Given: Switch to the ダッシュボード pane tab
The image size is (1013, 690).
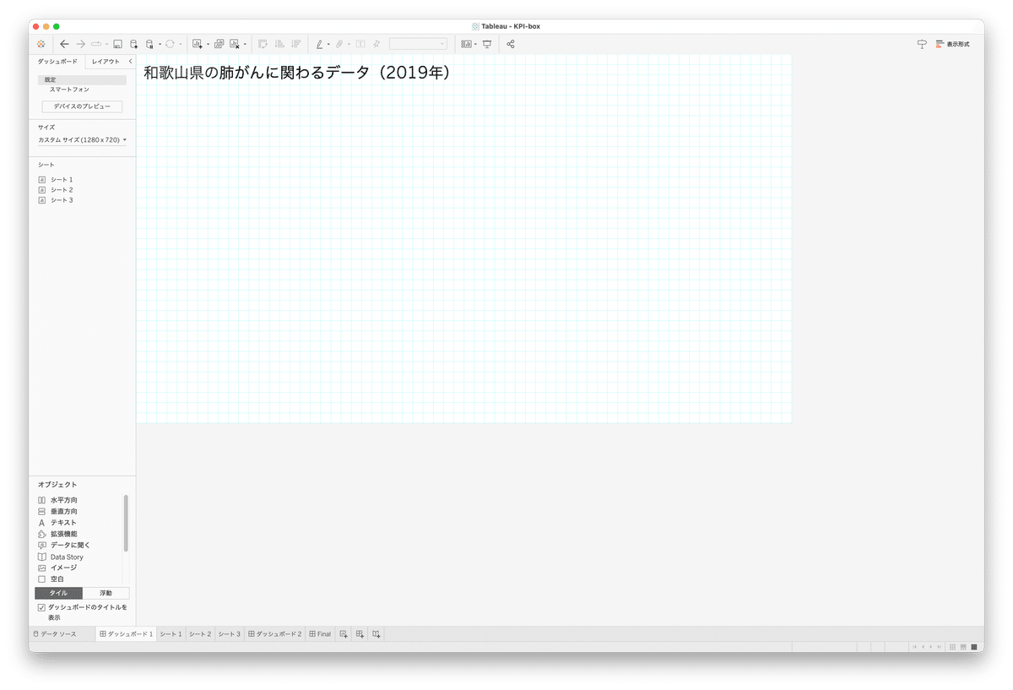Looking at the screenshot, I should click(x=57, y=62).
